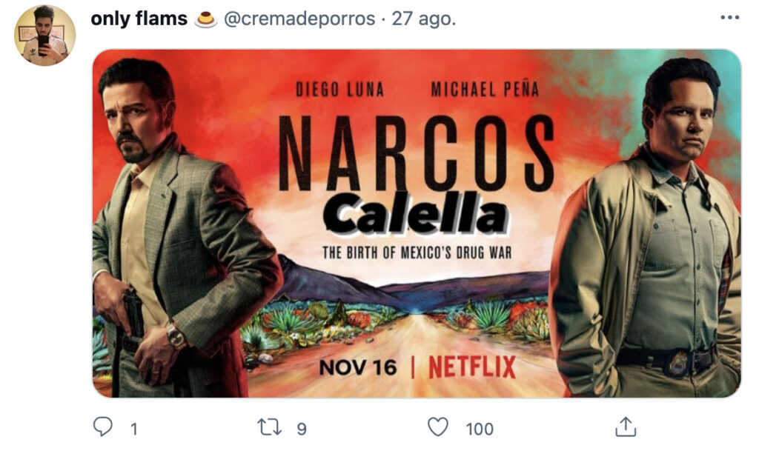
Task: Open the only flams profile avatar
Action: pyautogui.click(x=45, y=36)
